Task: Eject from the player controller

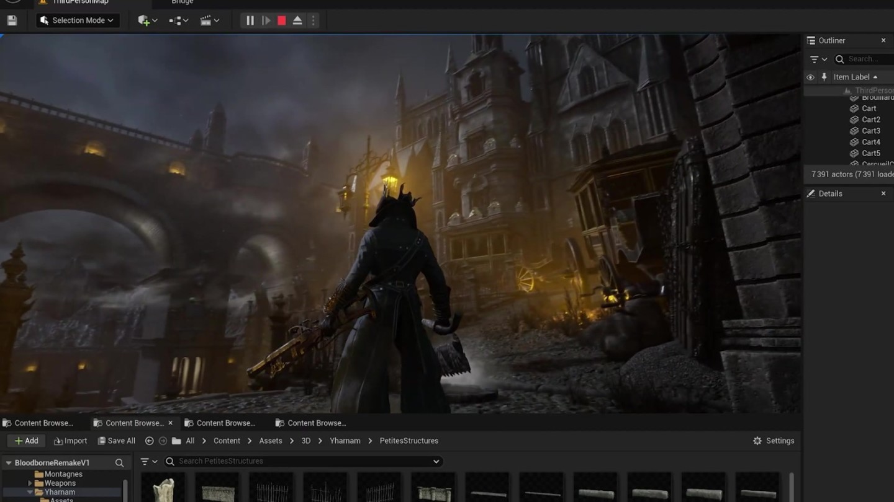Action: (297, 20)
